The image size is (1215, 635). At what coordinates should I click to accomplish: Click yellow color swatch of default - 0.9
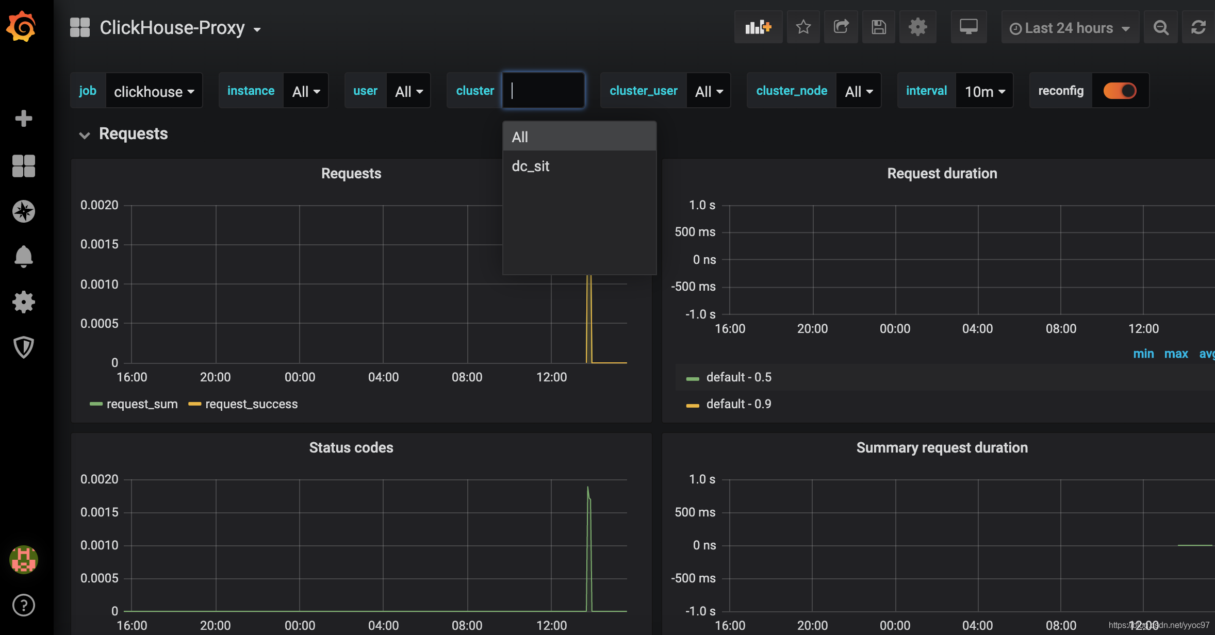coord(693,406)
